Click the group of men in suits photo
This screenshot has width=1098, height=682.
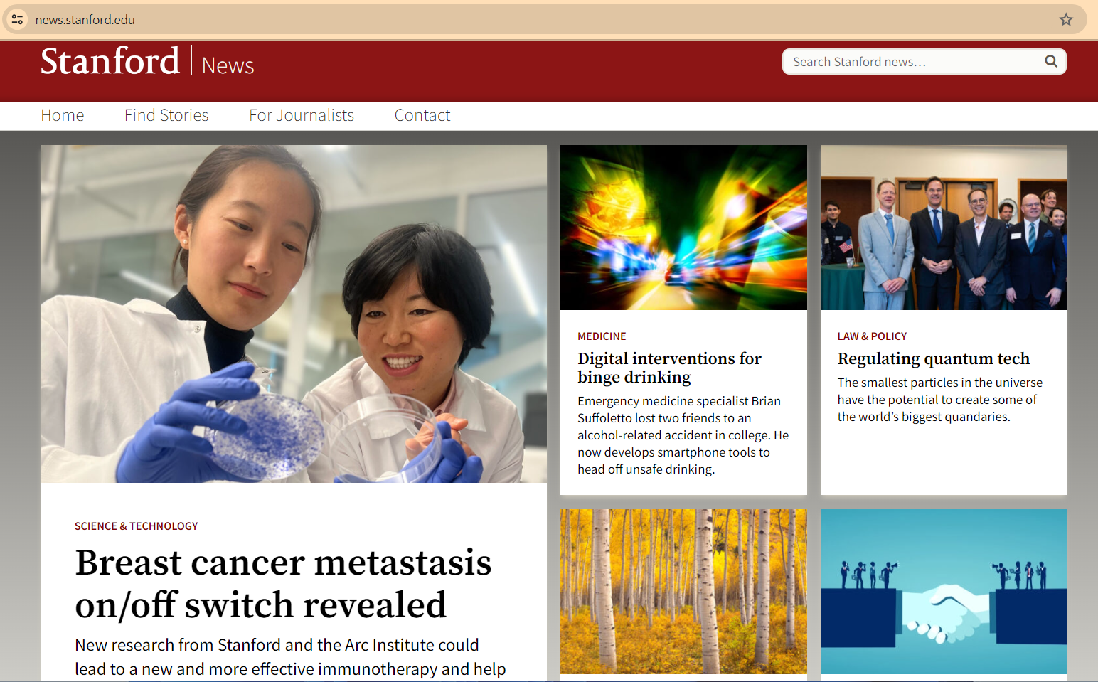pos(944,228)
